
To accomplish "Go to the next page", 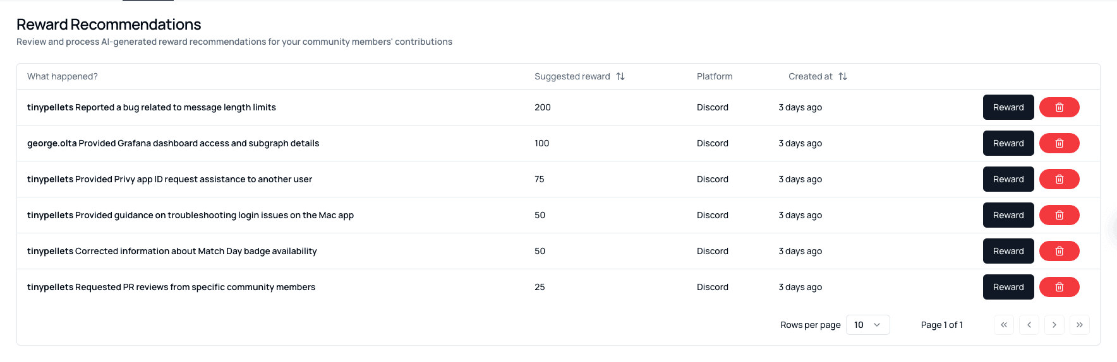I will (x=1054, y=325).
